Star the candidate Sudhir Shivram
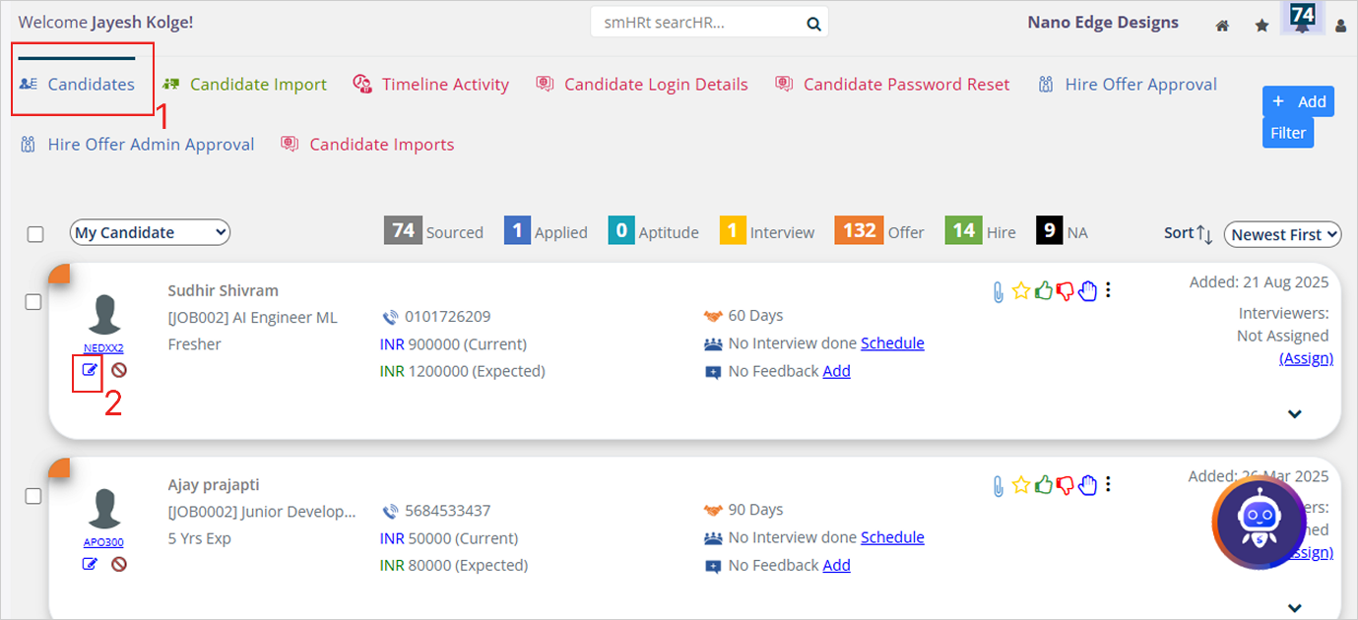 coord(1021,290)
